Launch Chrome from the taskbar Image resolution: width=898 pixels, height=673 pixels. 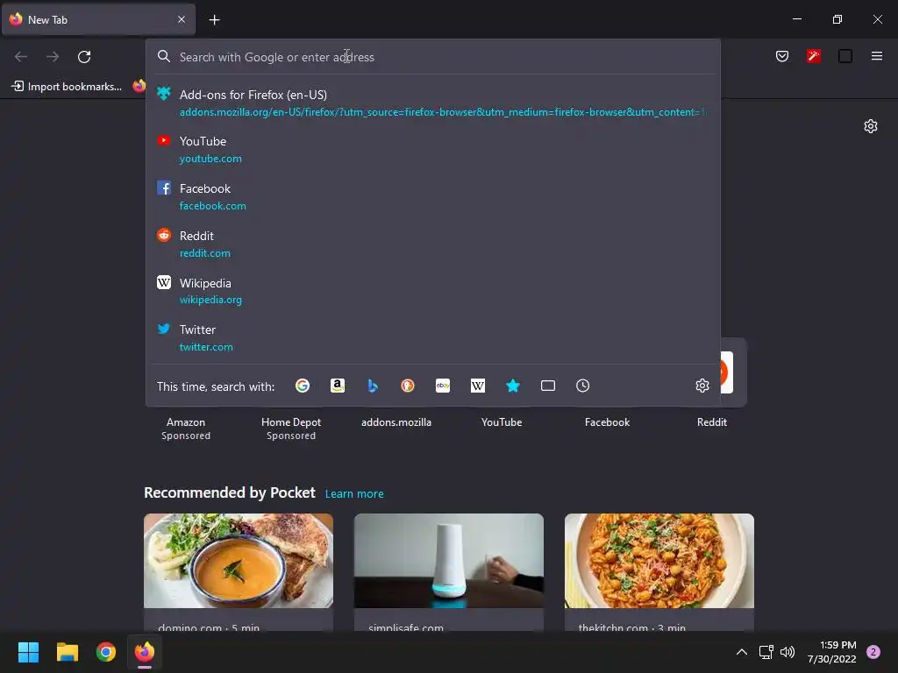pyautogui.click(x=106, y=652)
